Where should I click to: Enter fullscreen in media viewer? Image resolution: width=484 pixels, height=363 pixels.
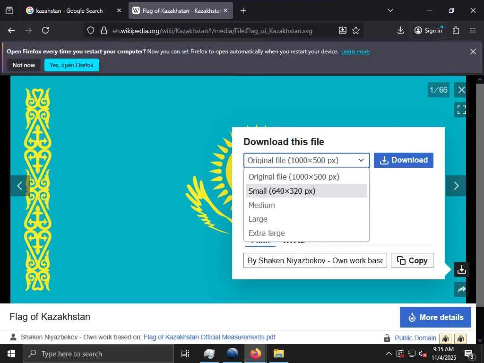[461, 109]
